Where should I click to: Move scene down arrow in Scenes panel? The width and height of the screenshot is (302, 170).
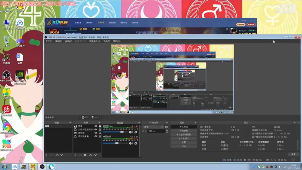(x=62, y=155)
